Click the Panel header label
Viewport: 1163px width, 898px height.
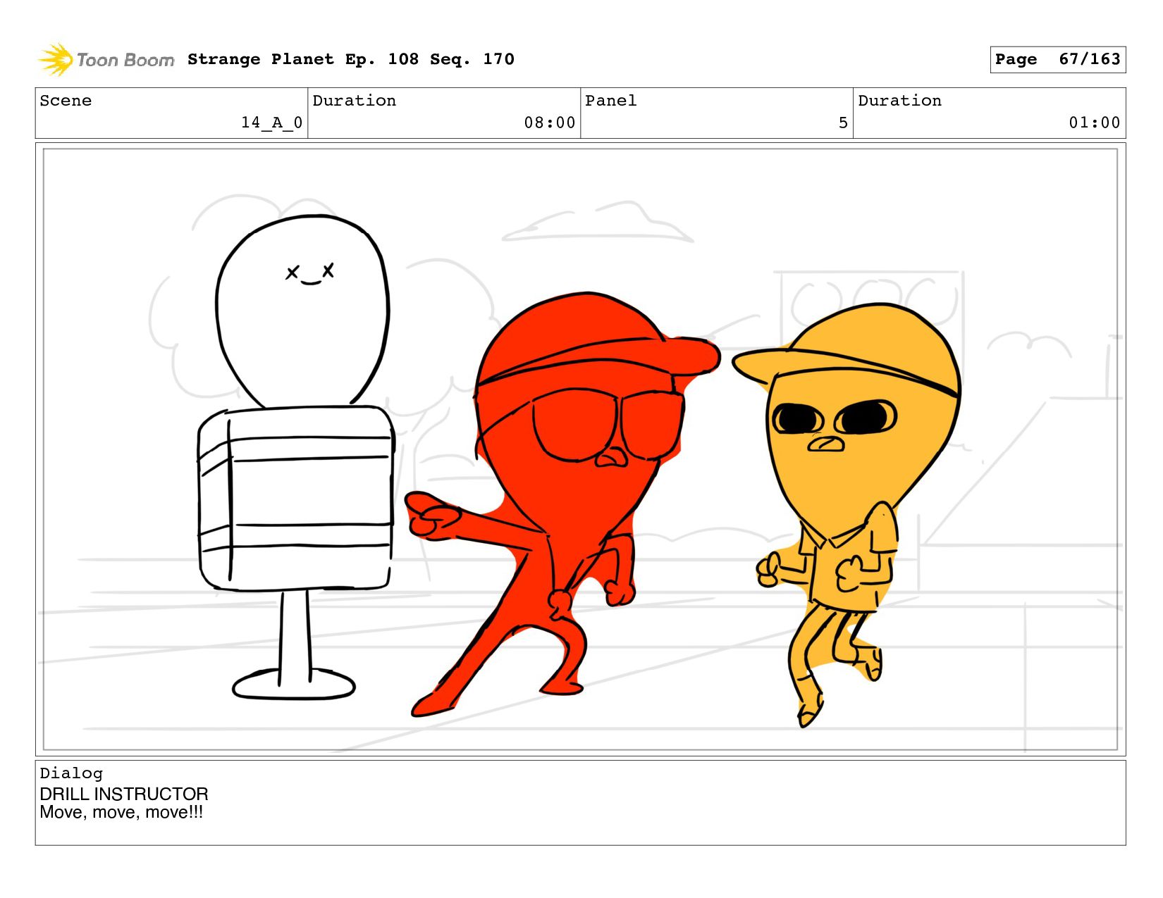[611, 101]
